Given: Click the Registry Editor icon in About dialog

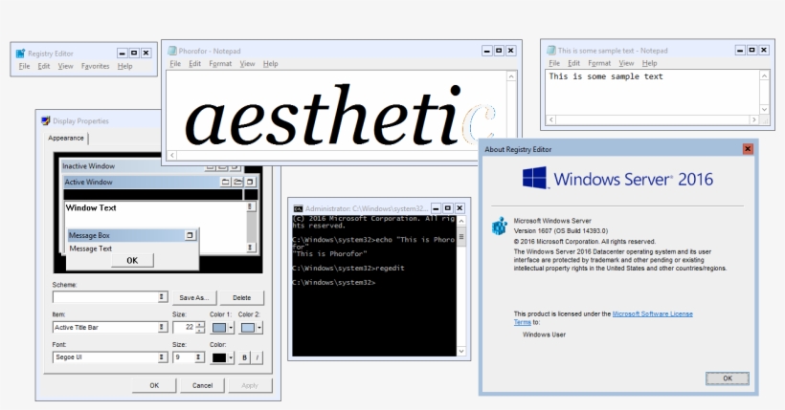Looking at the screenshot, I should point(499,226).
